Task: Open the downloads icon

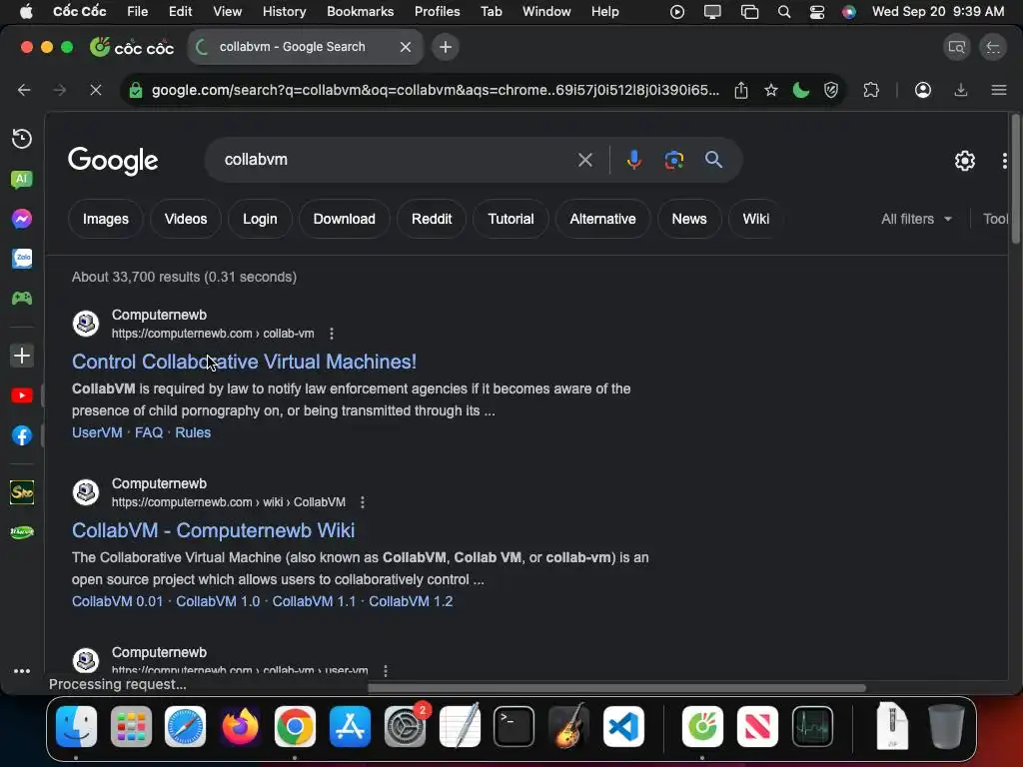Action: 961,90
